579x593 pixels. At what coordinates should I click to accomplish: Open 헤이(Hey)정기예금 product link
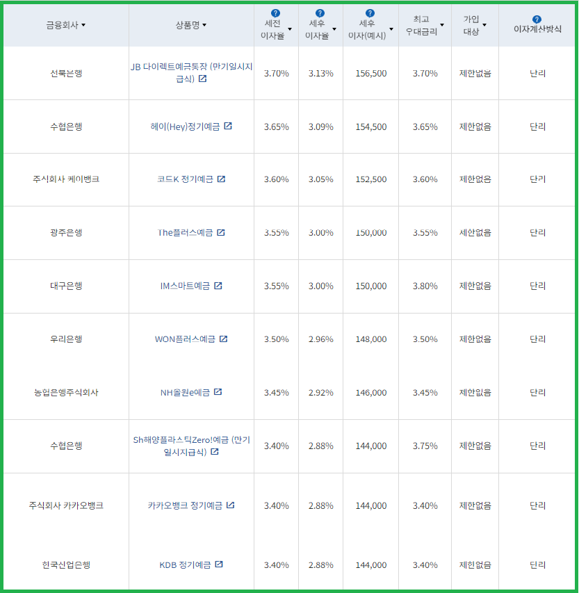(x=185, y=127)
